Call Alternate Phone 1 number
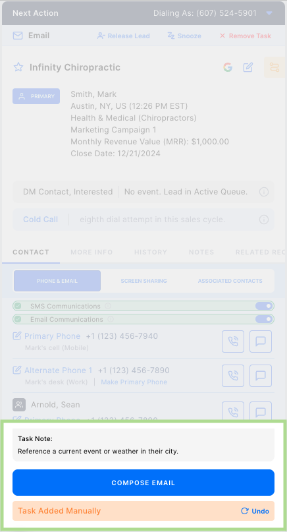The height and width of the screenshot is (532, 287). 233,376
